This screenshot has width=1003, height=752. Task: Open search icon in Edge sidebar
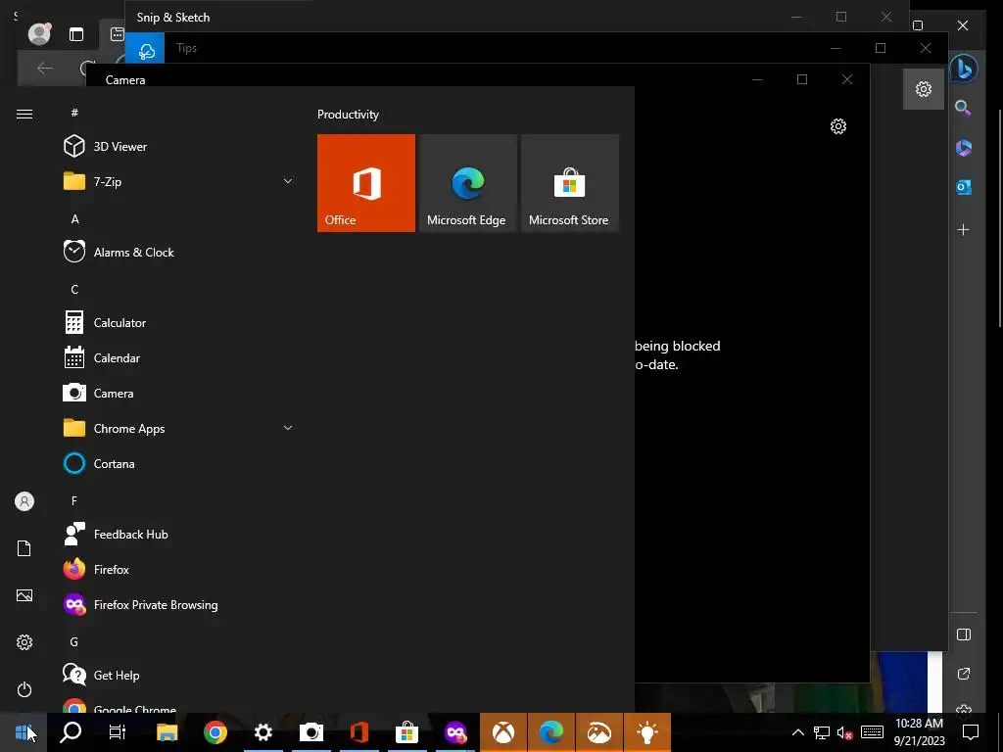[964, 108]
